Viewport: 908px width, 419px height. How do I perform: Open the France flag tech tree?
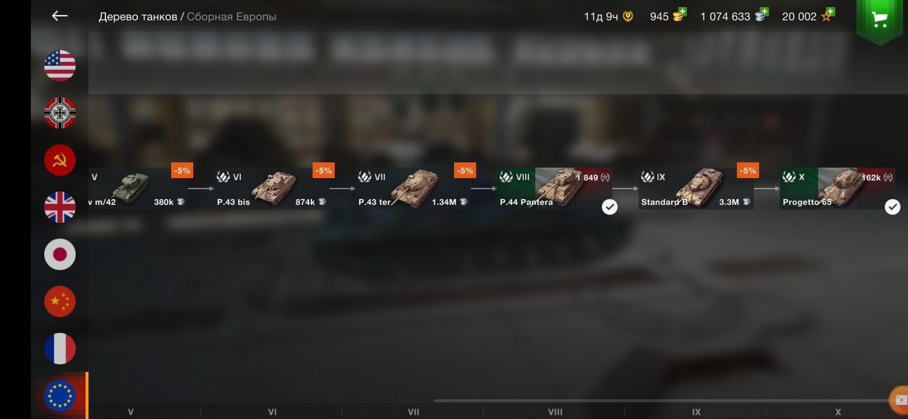coord(60,349)
